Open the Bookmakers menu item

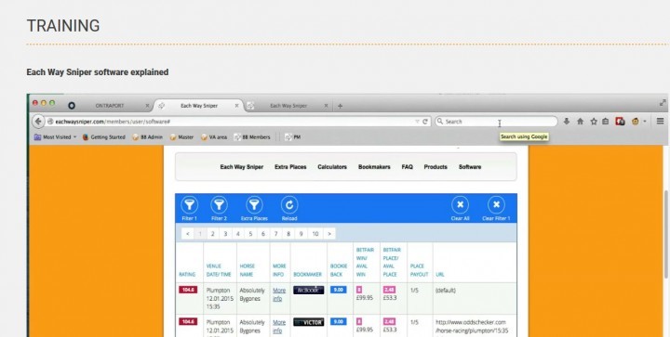pyautogui.click(x=374, y=167)
